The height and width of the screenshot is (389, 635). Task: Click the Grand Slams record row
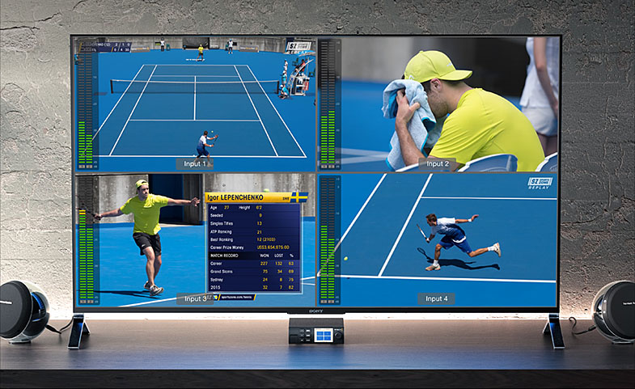pos(254,271)
